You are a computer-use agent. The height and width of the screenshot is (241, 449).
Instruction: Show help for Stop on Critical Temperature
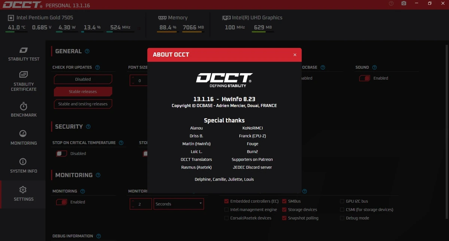pos(121,143)
